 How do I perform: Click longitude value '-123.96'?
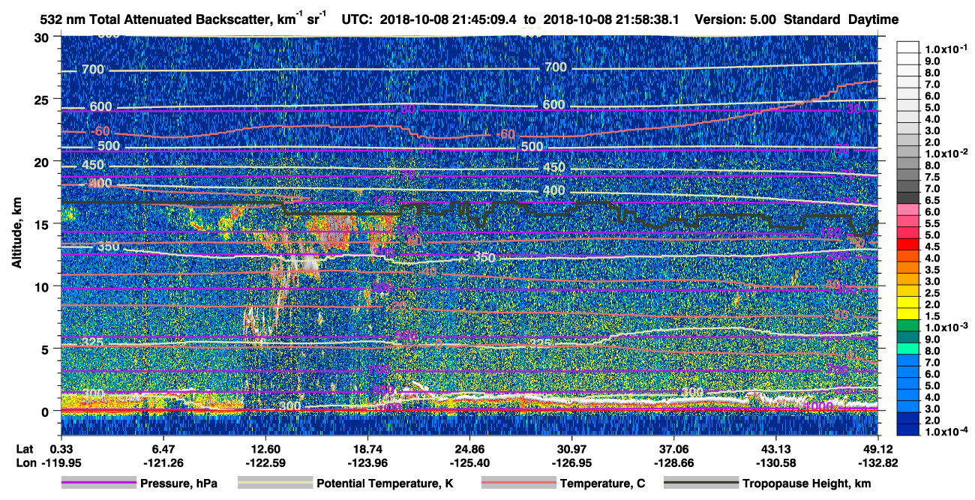pos(367,463)
